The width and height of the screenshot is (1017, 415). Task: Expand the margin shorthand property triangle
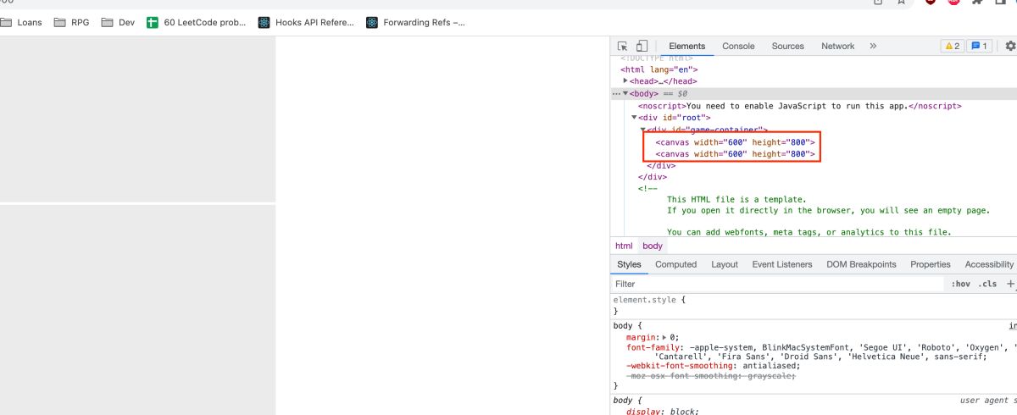click(665, 337)
